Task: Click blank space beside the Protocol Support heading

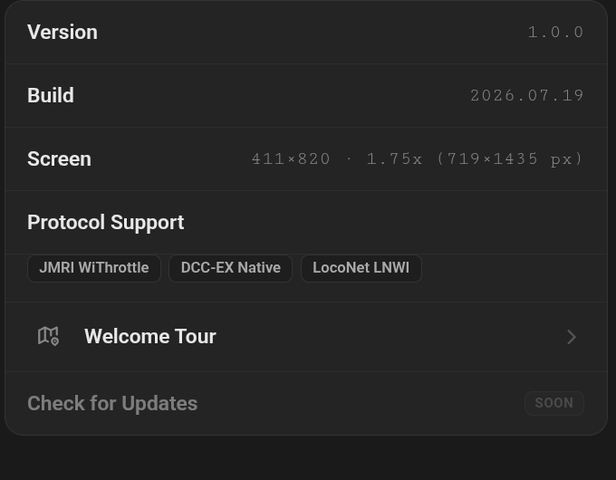Action: click(x=393, y=222)
